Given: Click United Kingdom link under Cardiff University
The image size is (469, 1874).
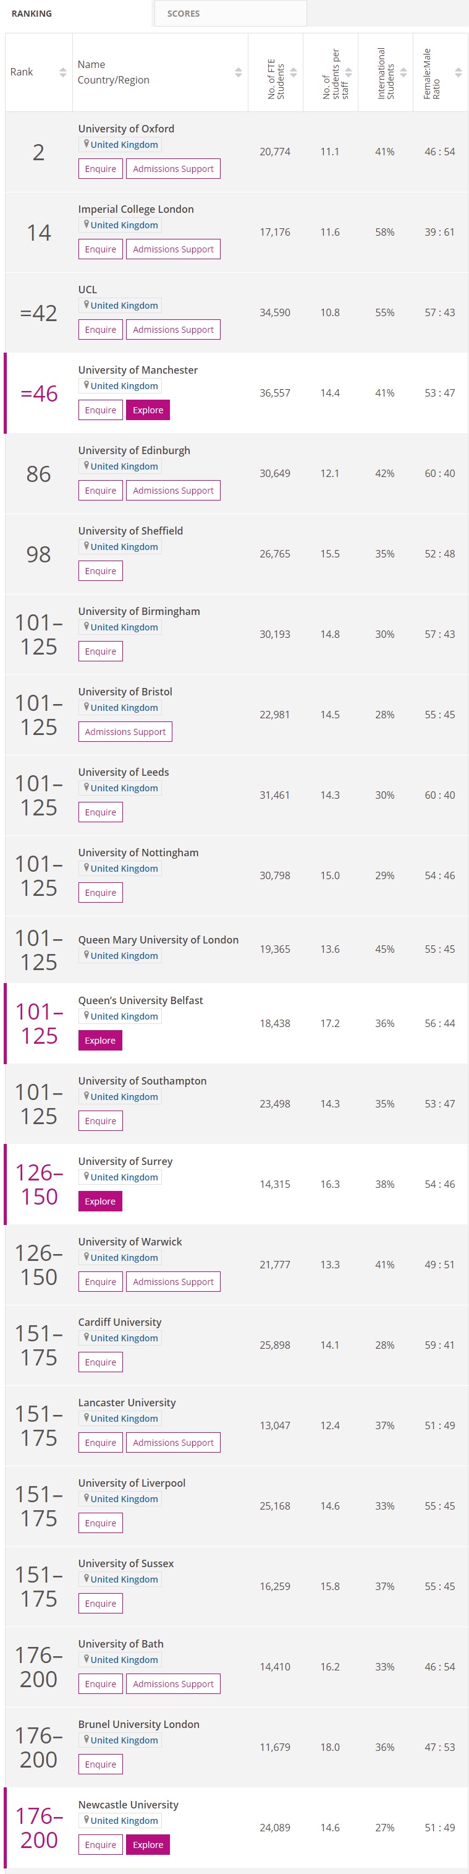Looking at the screenshot, I should coord(124,1338).
